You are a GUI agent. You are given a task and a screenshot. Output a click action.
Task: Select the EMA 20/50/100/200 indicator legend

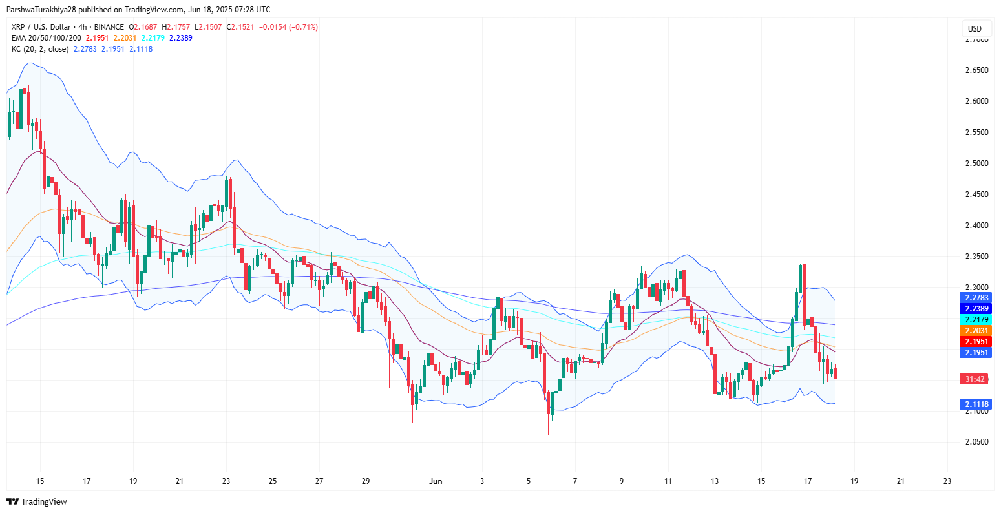(45, 38)
